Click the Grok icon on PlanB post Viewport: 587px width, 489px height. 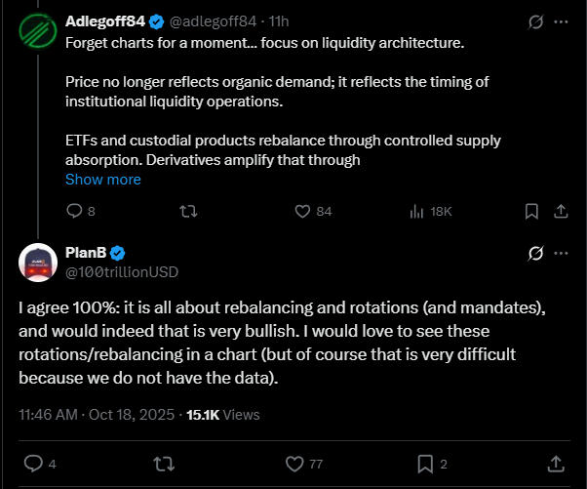[x=534, y=254]
